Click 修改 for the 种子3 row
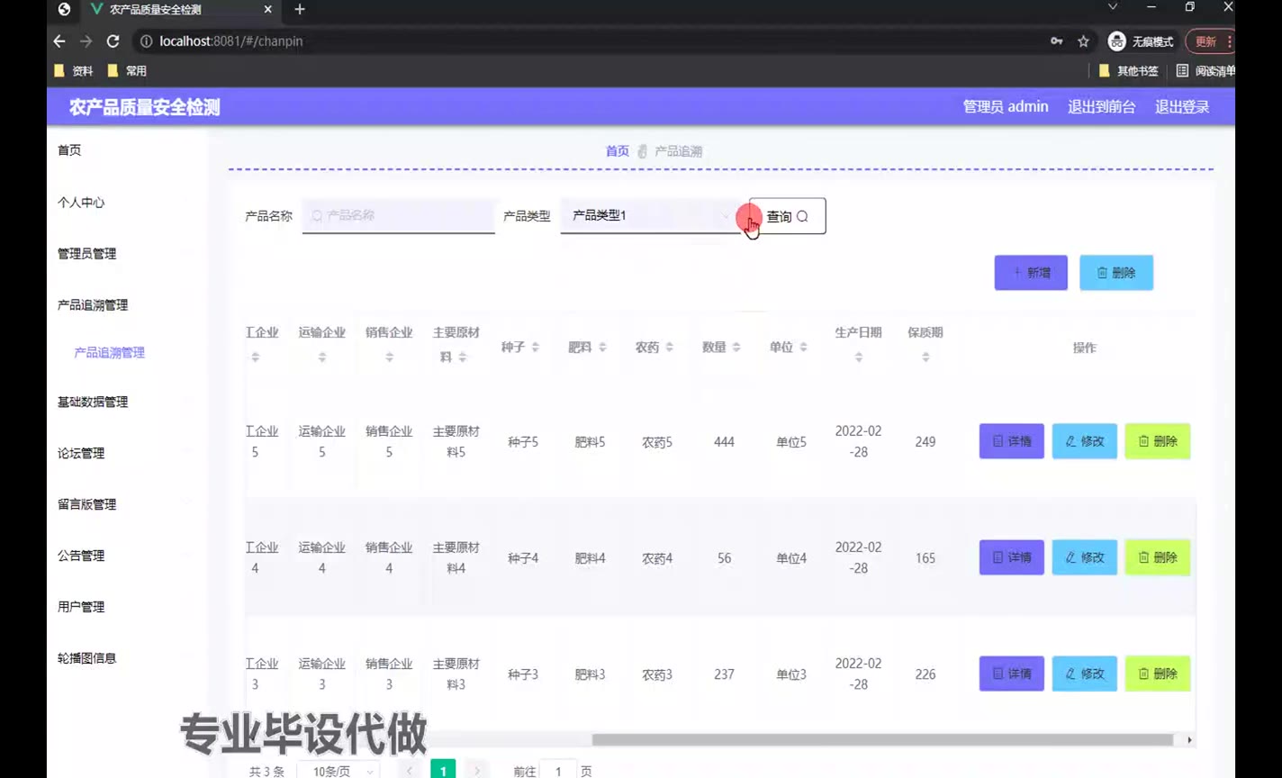The width and height of the screenshot is (1282, 778). tap(1085, 674)
